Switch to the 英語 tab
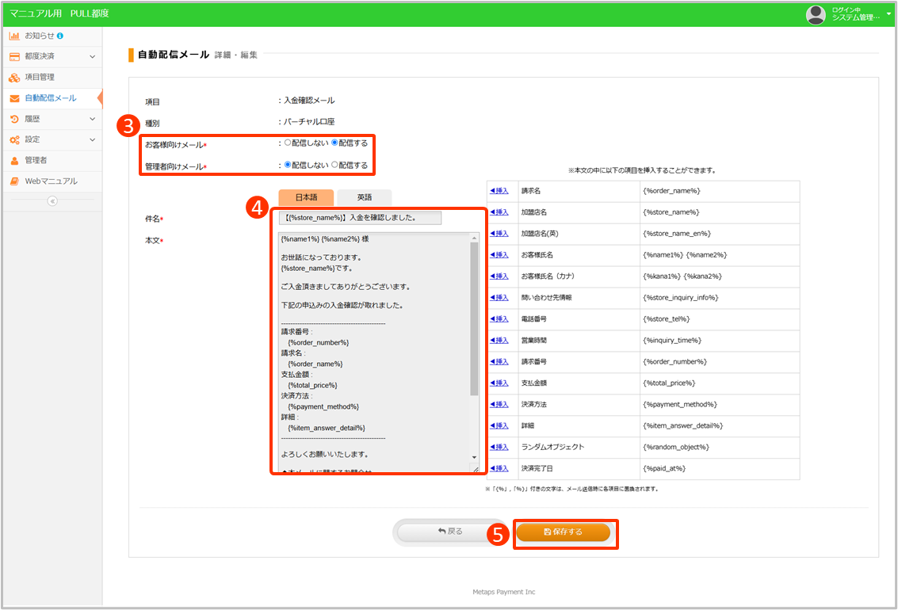The width and height of the screenshot is (898, 610). tap(364, 197)
